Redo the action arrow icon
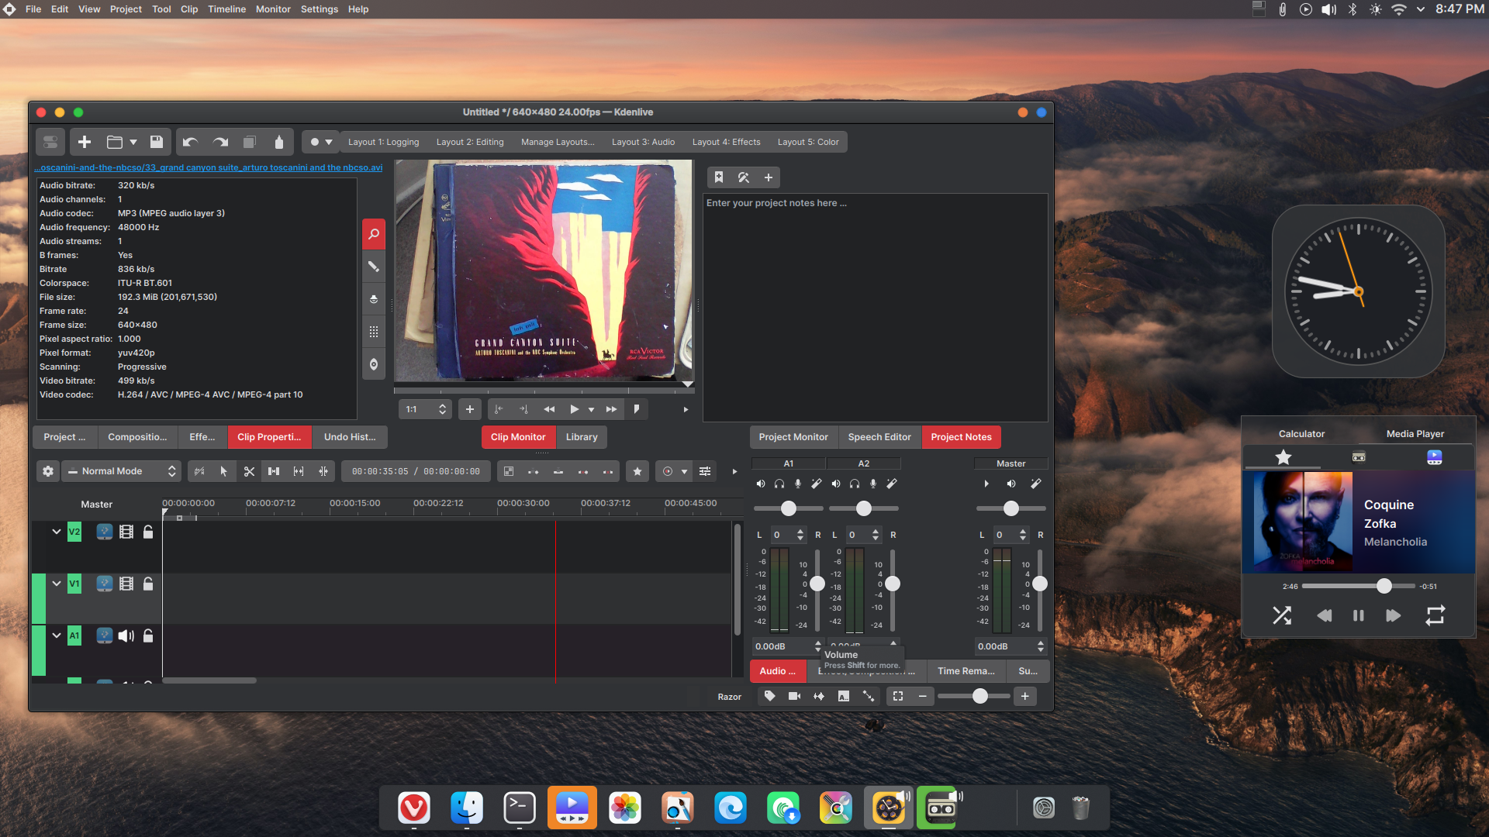 (220, 142)
